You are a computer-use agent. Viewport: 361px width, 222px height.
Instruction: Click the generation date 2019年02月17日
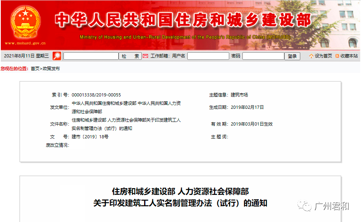tap(247, 107)
